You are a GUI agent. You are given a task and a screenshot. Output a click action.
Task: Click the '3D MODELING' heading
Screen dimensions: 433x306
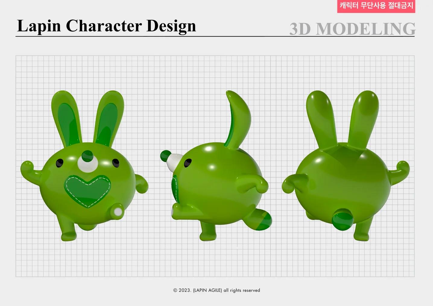(x=352, y=29)
